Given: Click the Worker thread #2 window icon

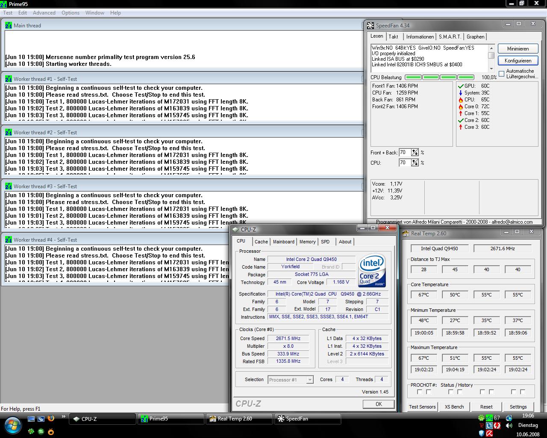Looking at the screenshot, I should pos(9,132).
